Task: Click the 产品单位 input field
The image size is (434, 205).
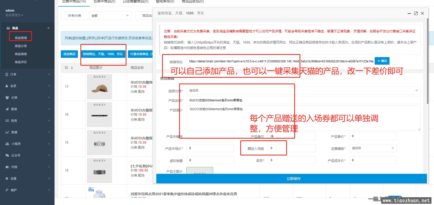Action: [x=292, y=136]
